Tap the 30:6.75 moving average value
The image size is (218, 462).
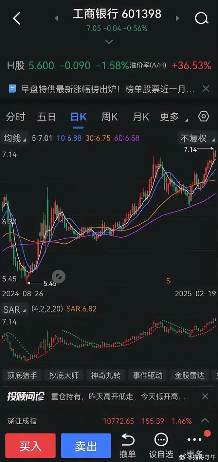[x=98, y=138]
